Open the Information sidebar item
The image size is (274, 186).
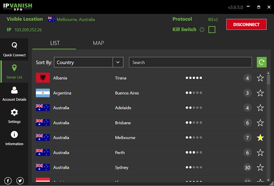pos(14,138)
